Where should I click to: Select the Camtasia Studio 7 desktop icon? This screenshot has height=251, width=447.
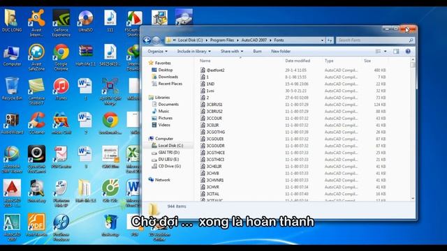click(x=36, y=91)
